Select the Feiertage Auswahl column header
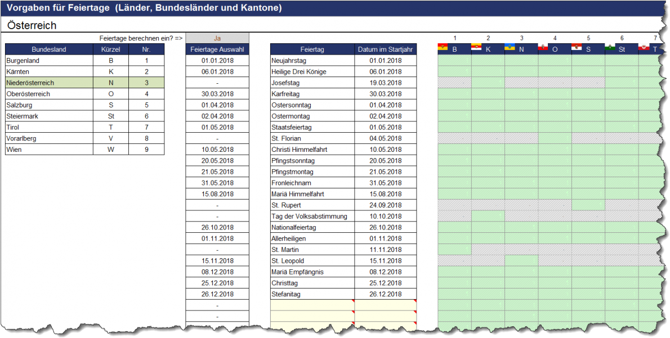The width and height of the screenshot is (670, 338). (217, 49)
